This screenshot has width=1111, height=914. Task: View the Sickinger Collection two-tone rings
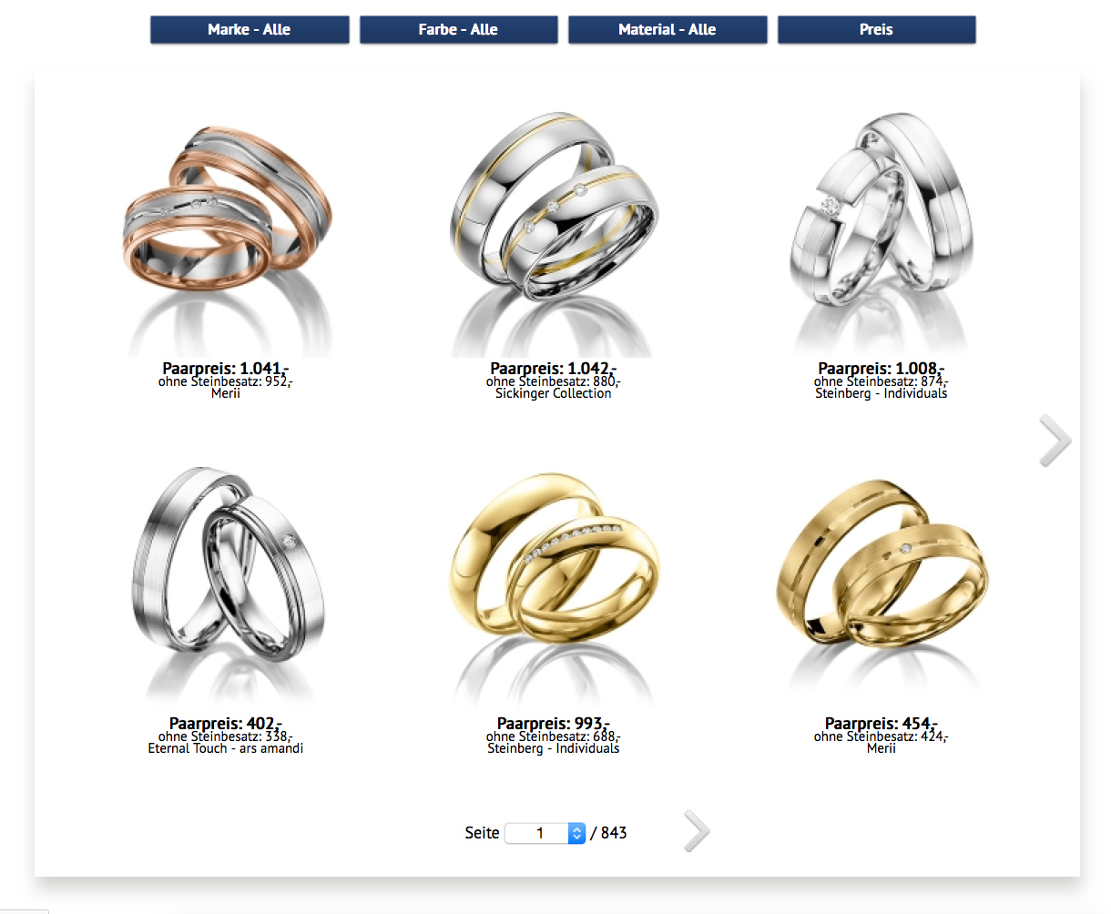point(553,235)
